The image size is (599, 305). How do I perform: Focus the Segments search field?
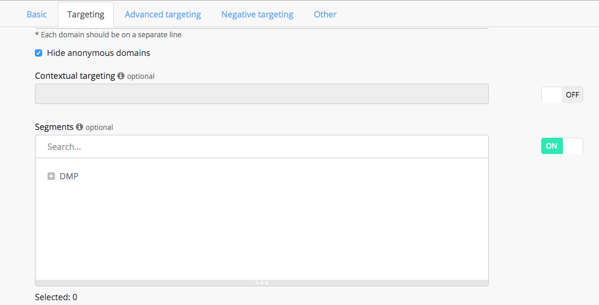click(262, 147)
